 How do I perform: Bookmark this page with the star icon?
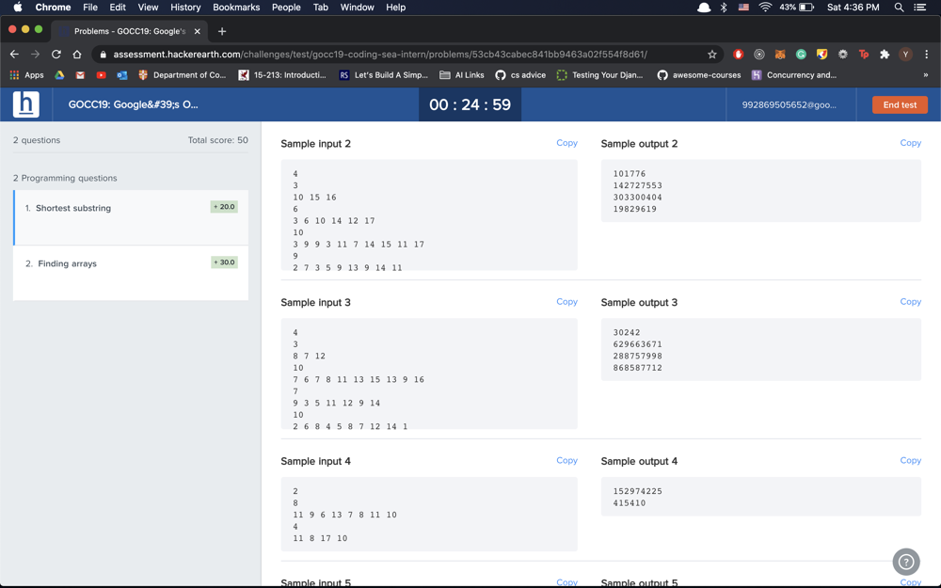tap(711, 55)
